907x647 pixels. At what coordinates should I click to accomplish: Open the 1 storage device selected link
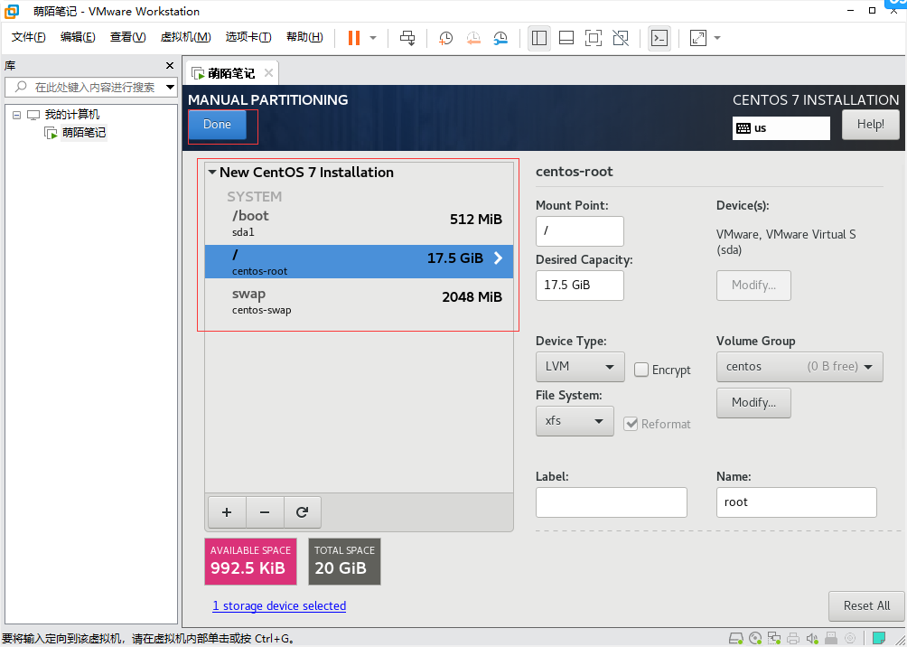coord(279,606)
